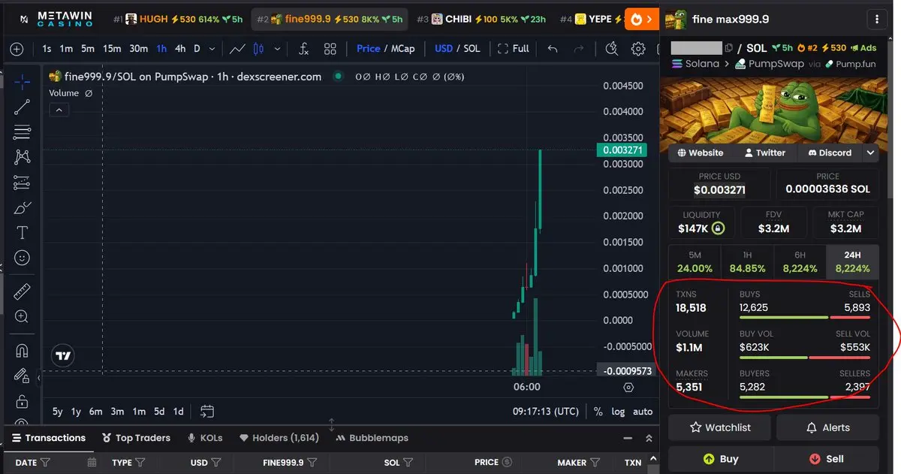Viewport: 901px width, 474px height.
Task: Open the timezone 09:17:13 (UTC) menu
Action: point(546,412)
